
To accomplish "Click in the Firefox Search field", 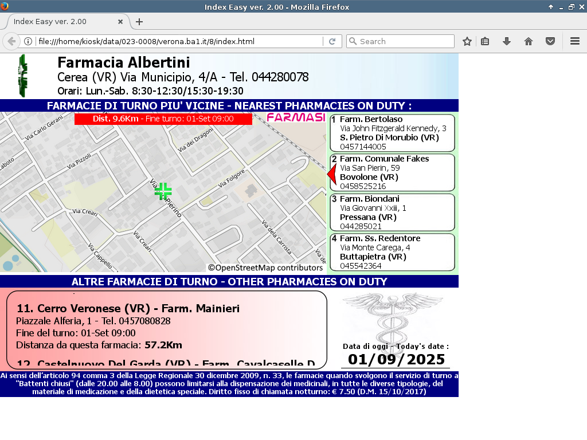I will (404, 41).
